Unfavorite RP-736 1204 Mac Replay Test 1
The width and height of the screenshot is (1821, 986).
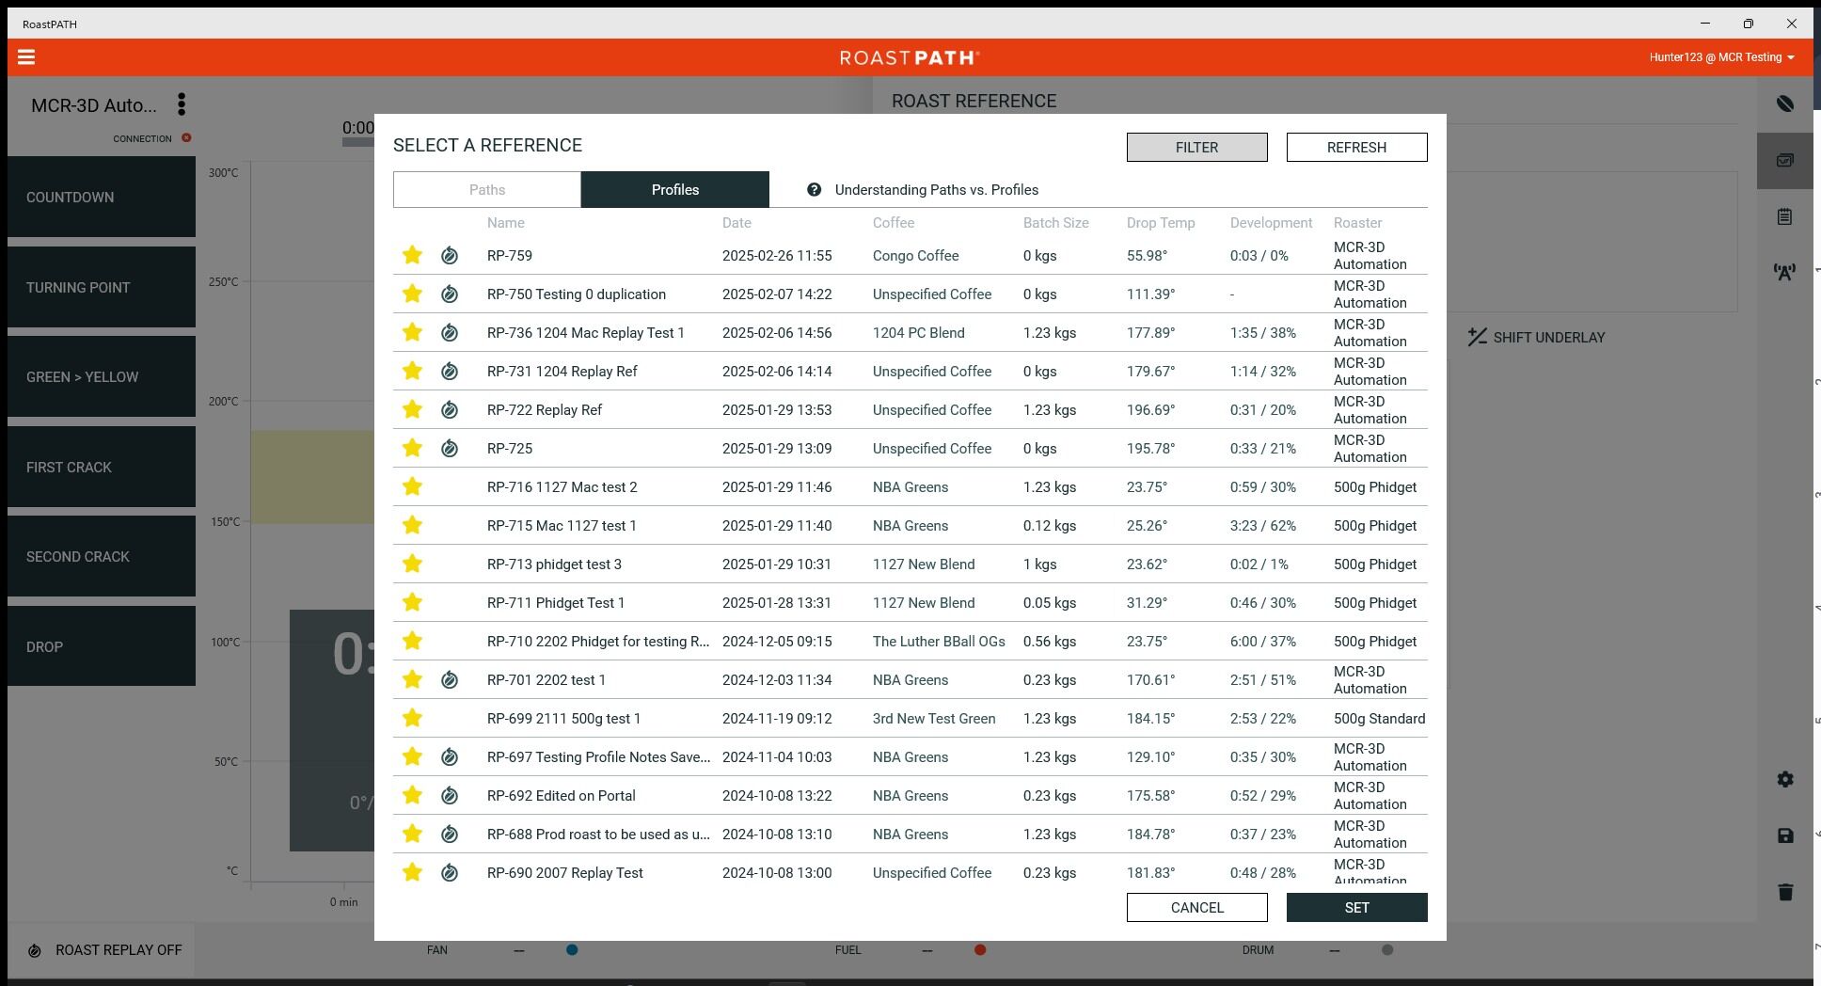412,333
